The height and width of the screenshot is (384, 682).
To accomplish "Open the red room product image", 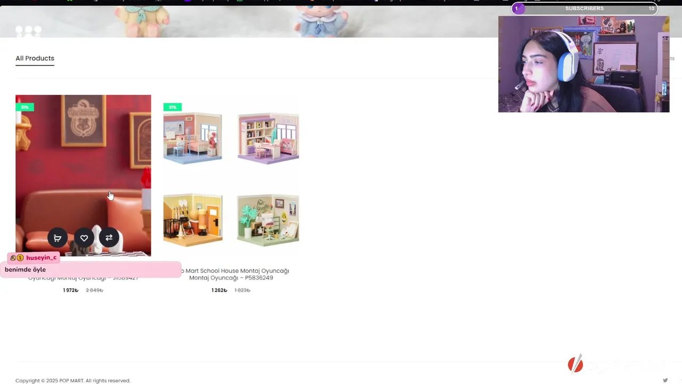I will pyautogui.click(x=83, y=175).
